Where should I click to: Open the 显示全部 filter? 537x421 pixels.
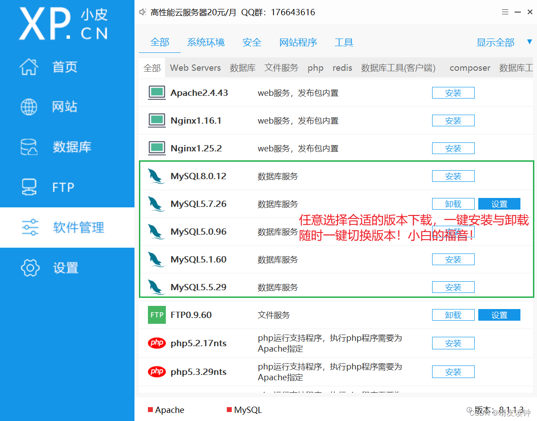point(495,43)
